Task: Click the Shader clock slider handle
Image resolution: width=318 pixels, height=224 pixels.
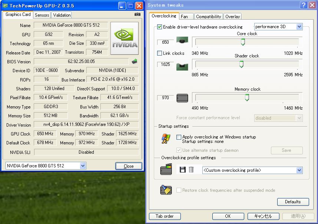Action: (241, 64)
